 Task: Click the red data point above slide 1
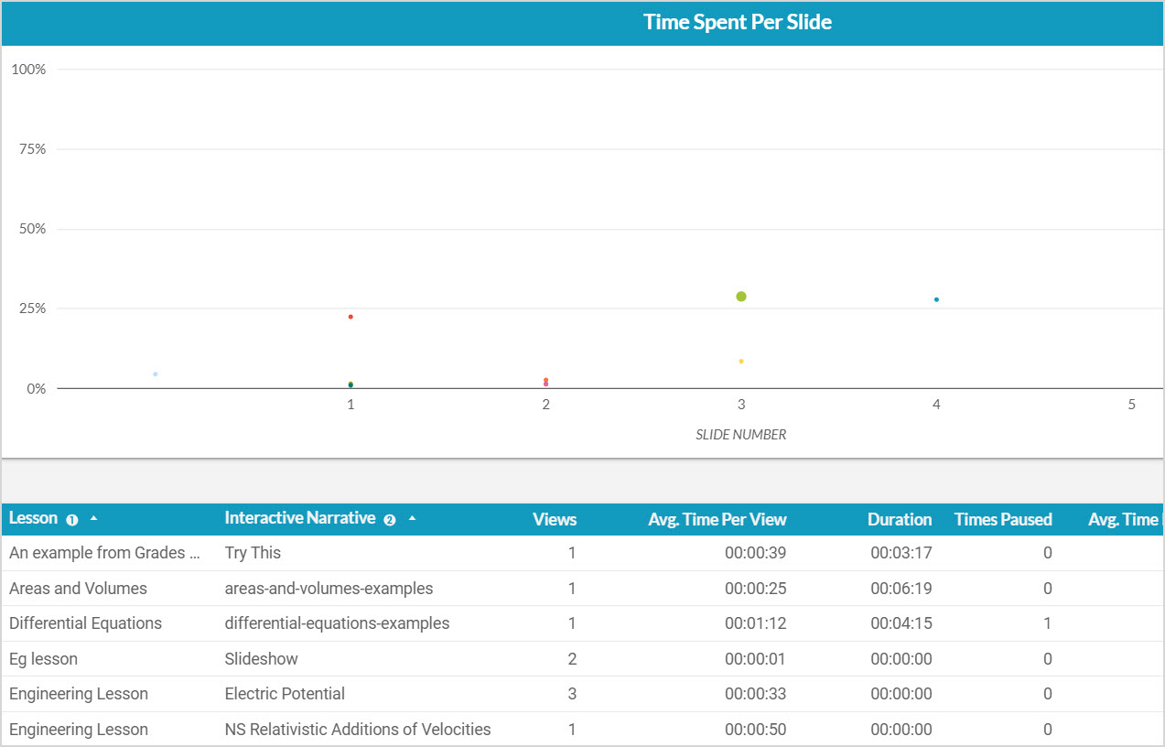pyautogui.click(x=351, y=317)
